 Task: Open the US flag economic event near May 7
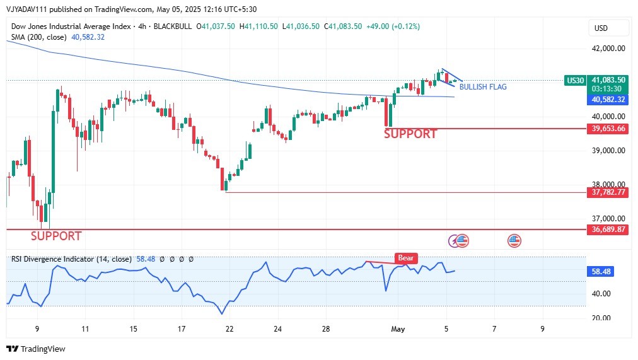514,240
